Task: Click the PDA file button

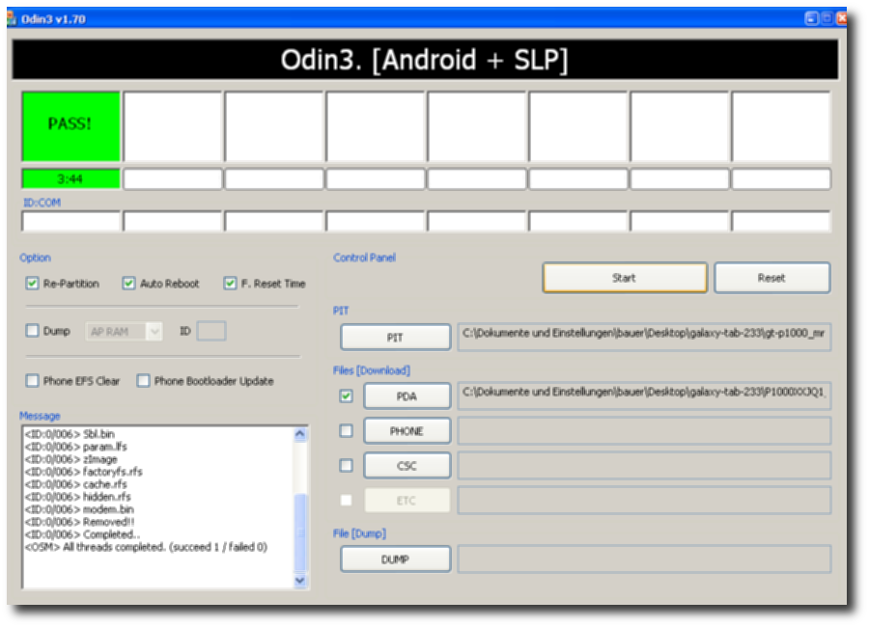Action: click(406, 396)
